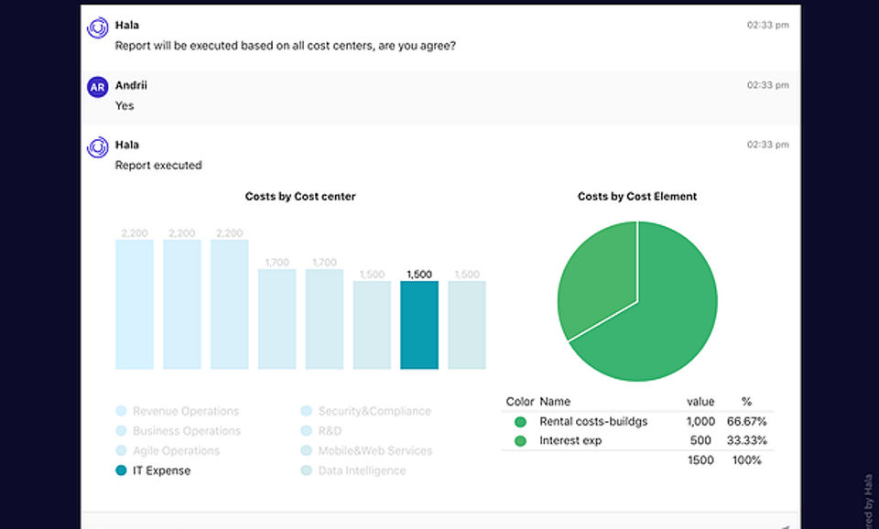Select the highlighted IT Expense bar
Viewport: 879px width, 529px height.
[x=419, y=325]
